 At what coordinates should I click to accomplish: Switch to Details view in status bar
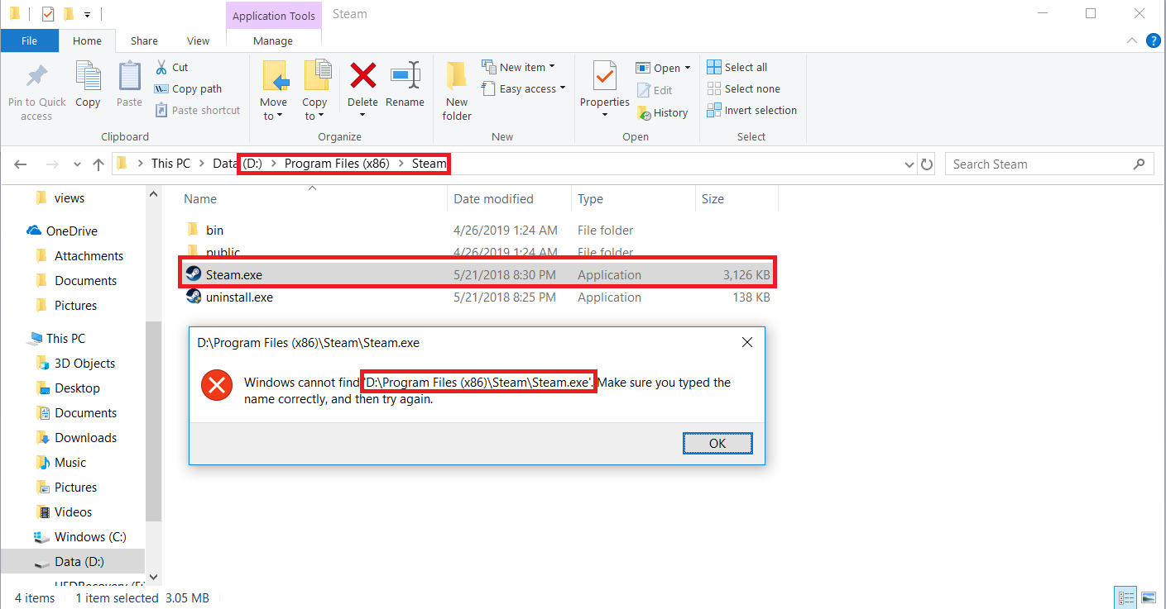pyautogui.click(x=1125, y=597)
